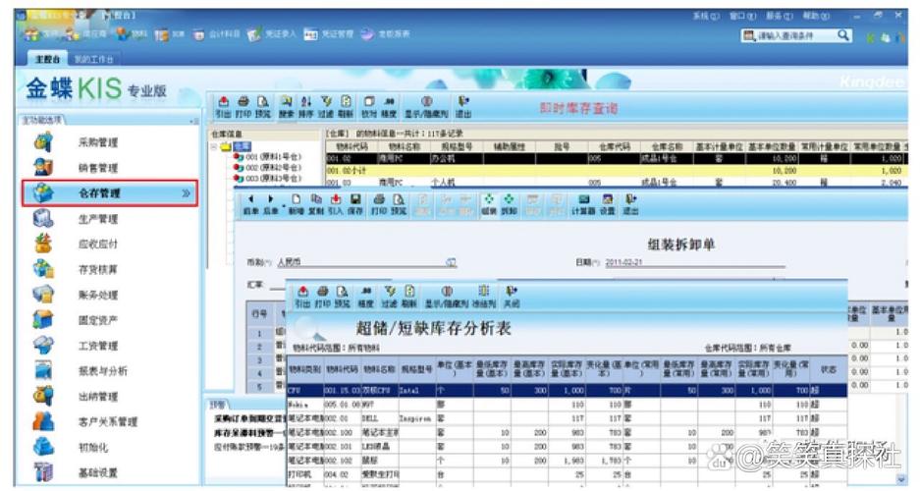
Task: Select the 001.02小计 subtotal row
Action: coord(616,171)
